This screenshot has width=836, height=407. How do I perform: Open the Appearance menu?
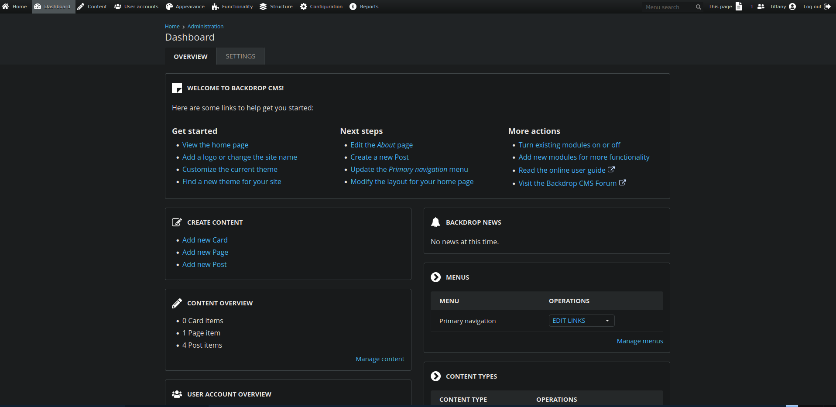click(185, 7)
